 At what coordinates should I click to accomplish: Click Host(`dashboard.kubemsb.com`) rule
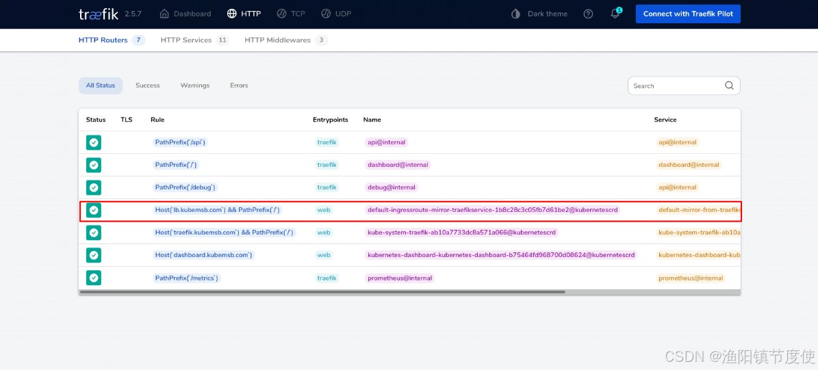coord(203,255)
